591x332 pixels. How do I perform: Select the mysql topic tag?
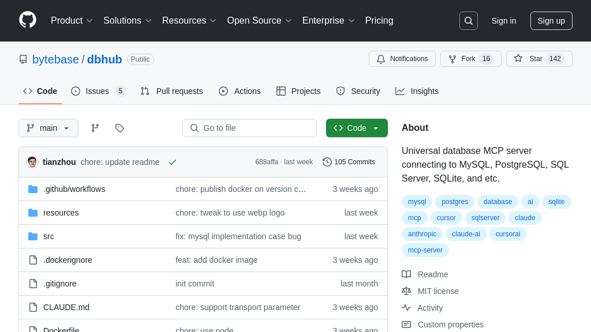417,202
